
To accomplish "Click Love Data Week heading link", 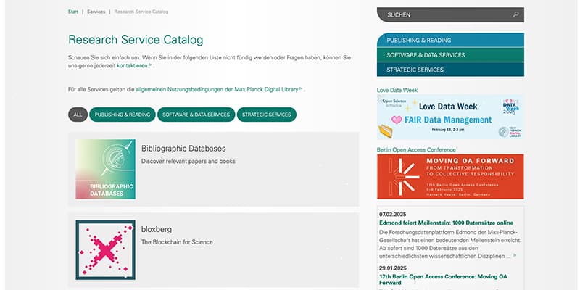I will point(397,90).
